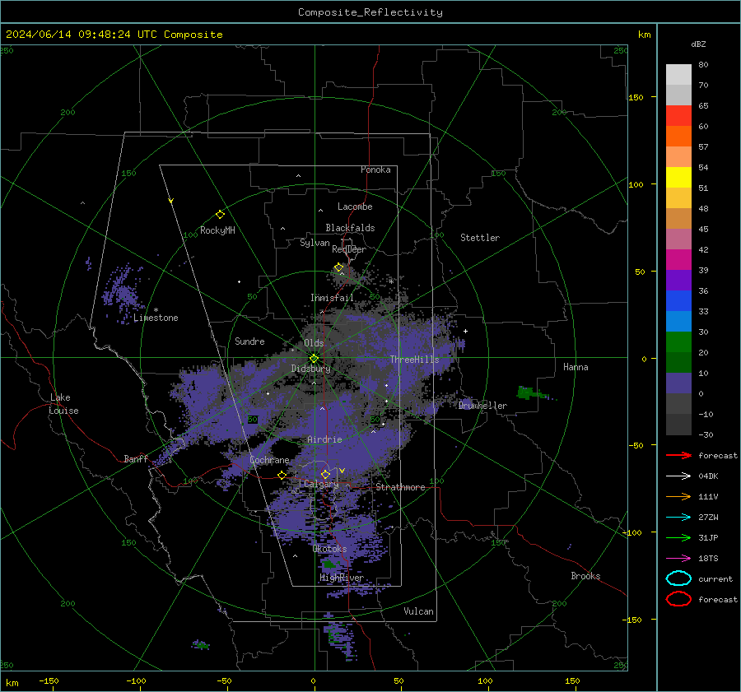Screen dimensions: 741x692
Task: Click the Strathmore label
Action: [400, 487]
